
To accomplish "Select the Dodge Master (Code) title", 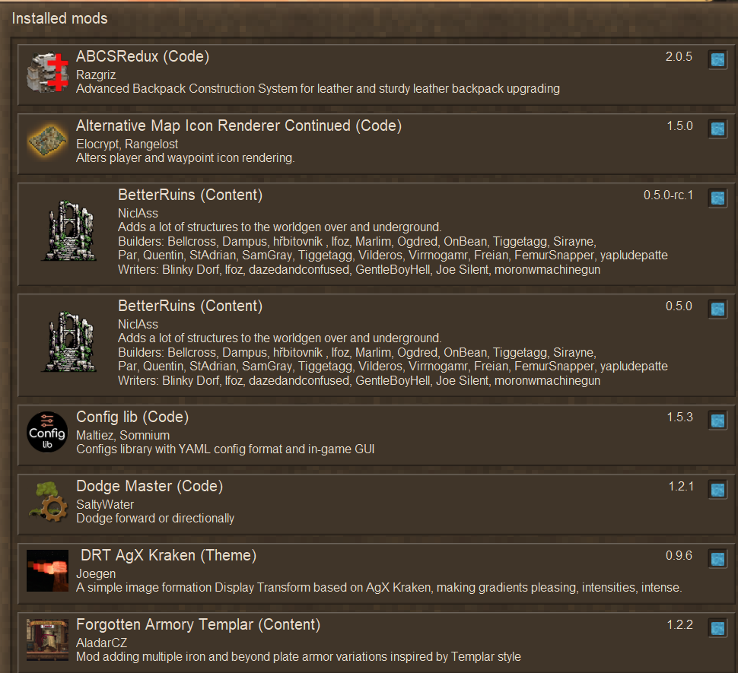I will (x=150, y=486).
